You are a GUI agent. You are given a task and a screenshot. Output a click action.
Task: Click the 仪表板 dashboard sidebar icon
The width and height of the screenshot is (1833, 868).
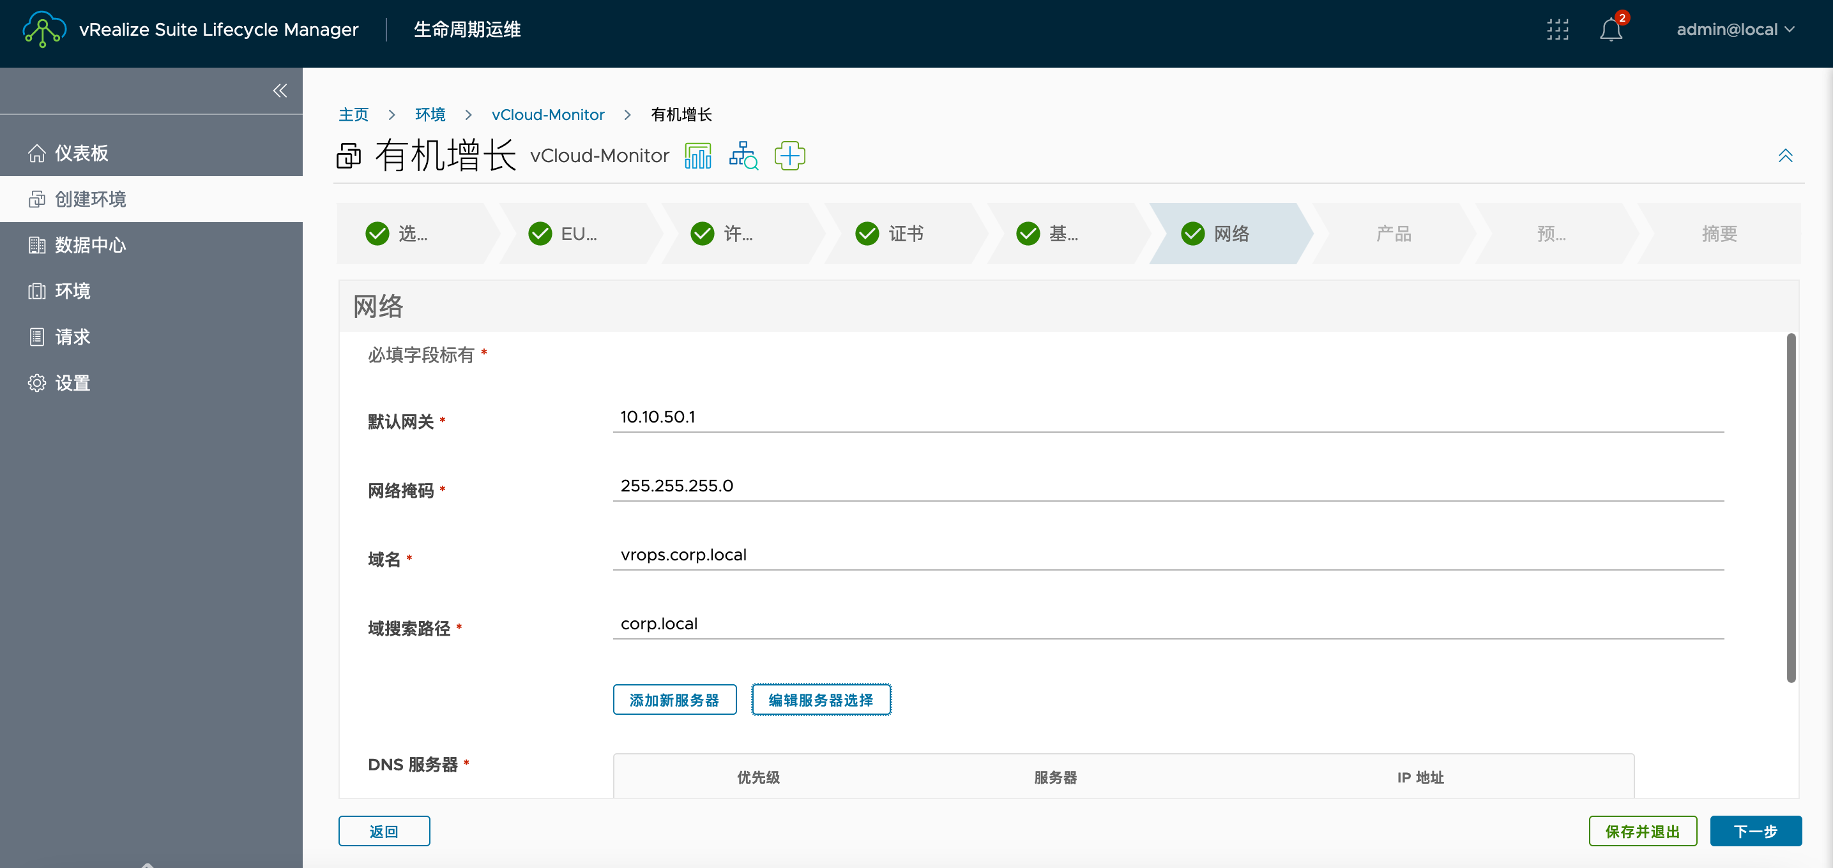[34, 152]
